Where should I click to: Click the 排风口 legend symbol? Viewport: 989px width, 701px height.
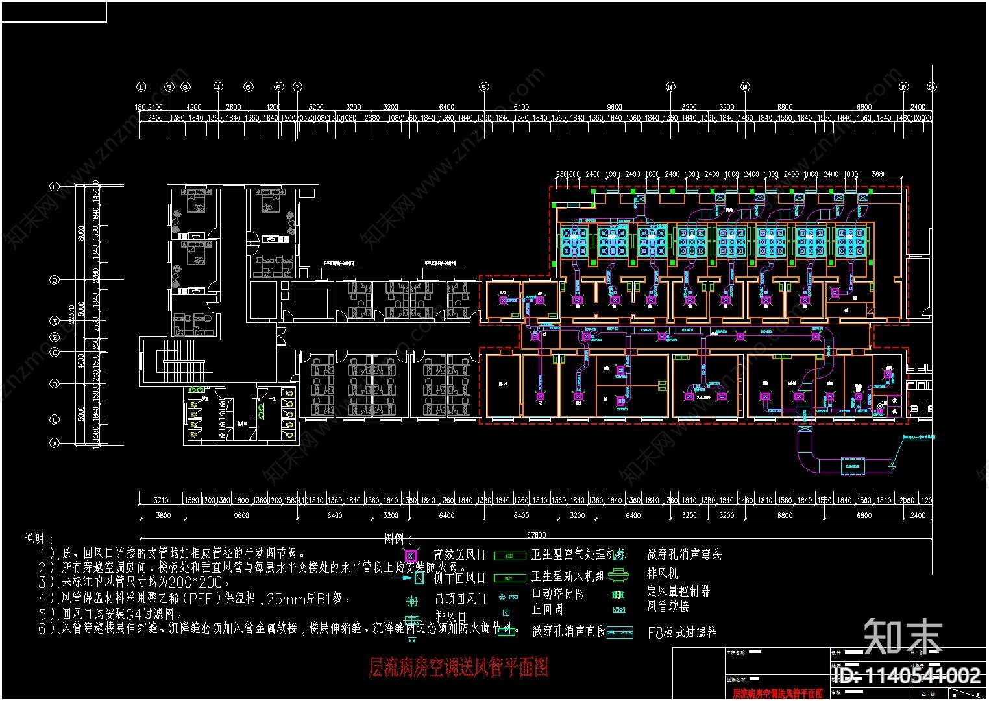pyautogui.click(x=411, y=622)
